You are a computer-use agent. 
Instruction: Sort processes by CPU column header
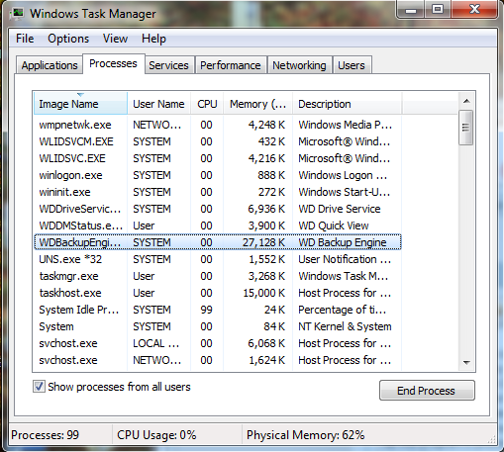tap(207, 104)
